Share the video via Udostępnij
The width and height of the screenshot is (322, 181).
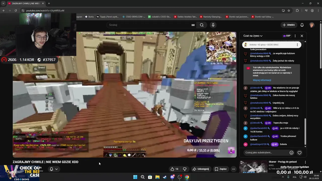pyautogui.click(x=201, y=169)
